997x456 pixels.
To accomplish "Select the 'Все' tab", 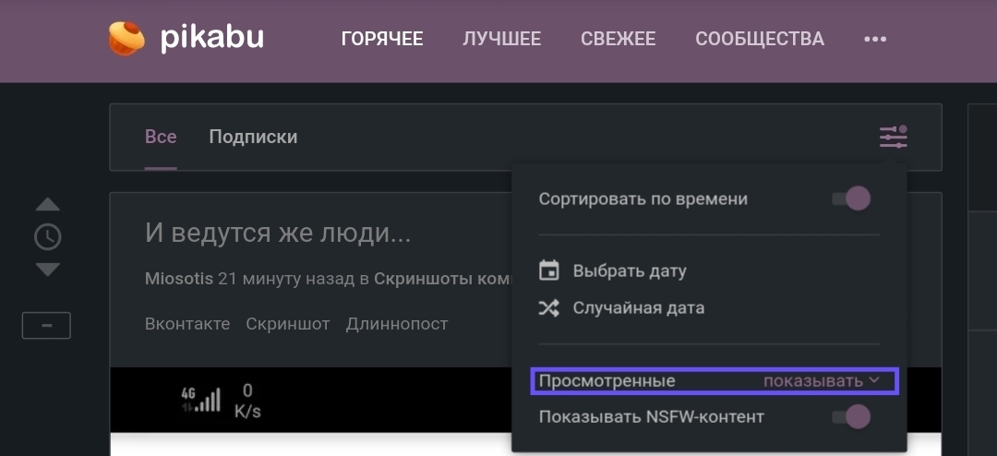I will tap(161, 137).
